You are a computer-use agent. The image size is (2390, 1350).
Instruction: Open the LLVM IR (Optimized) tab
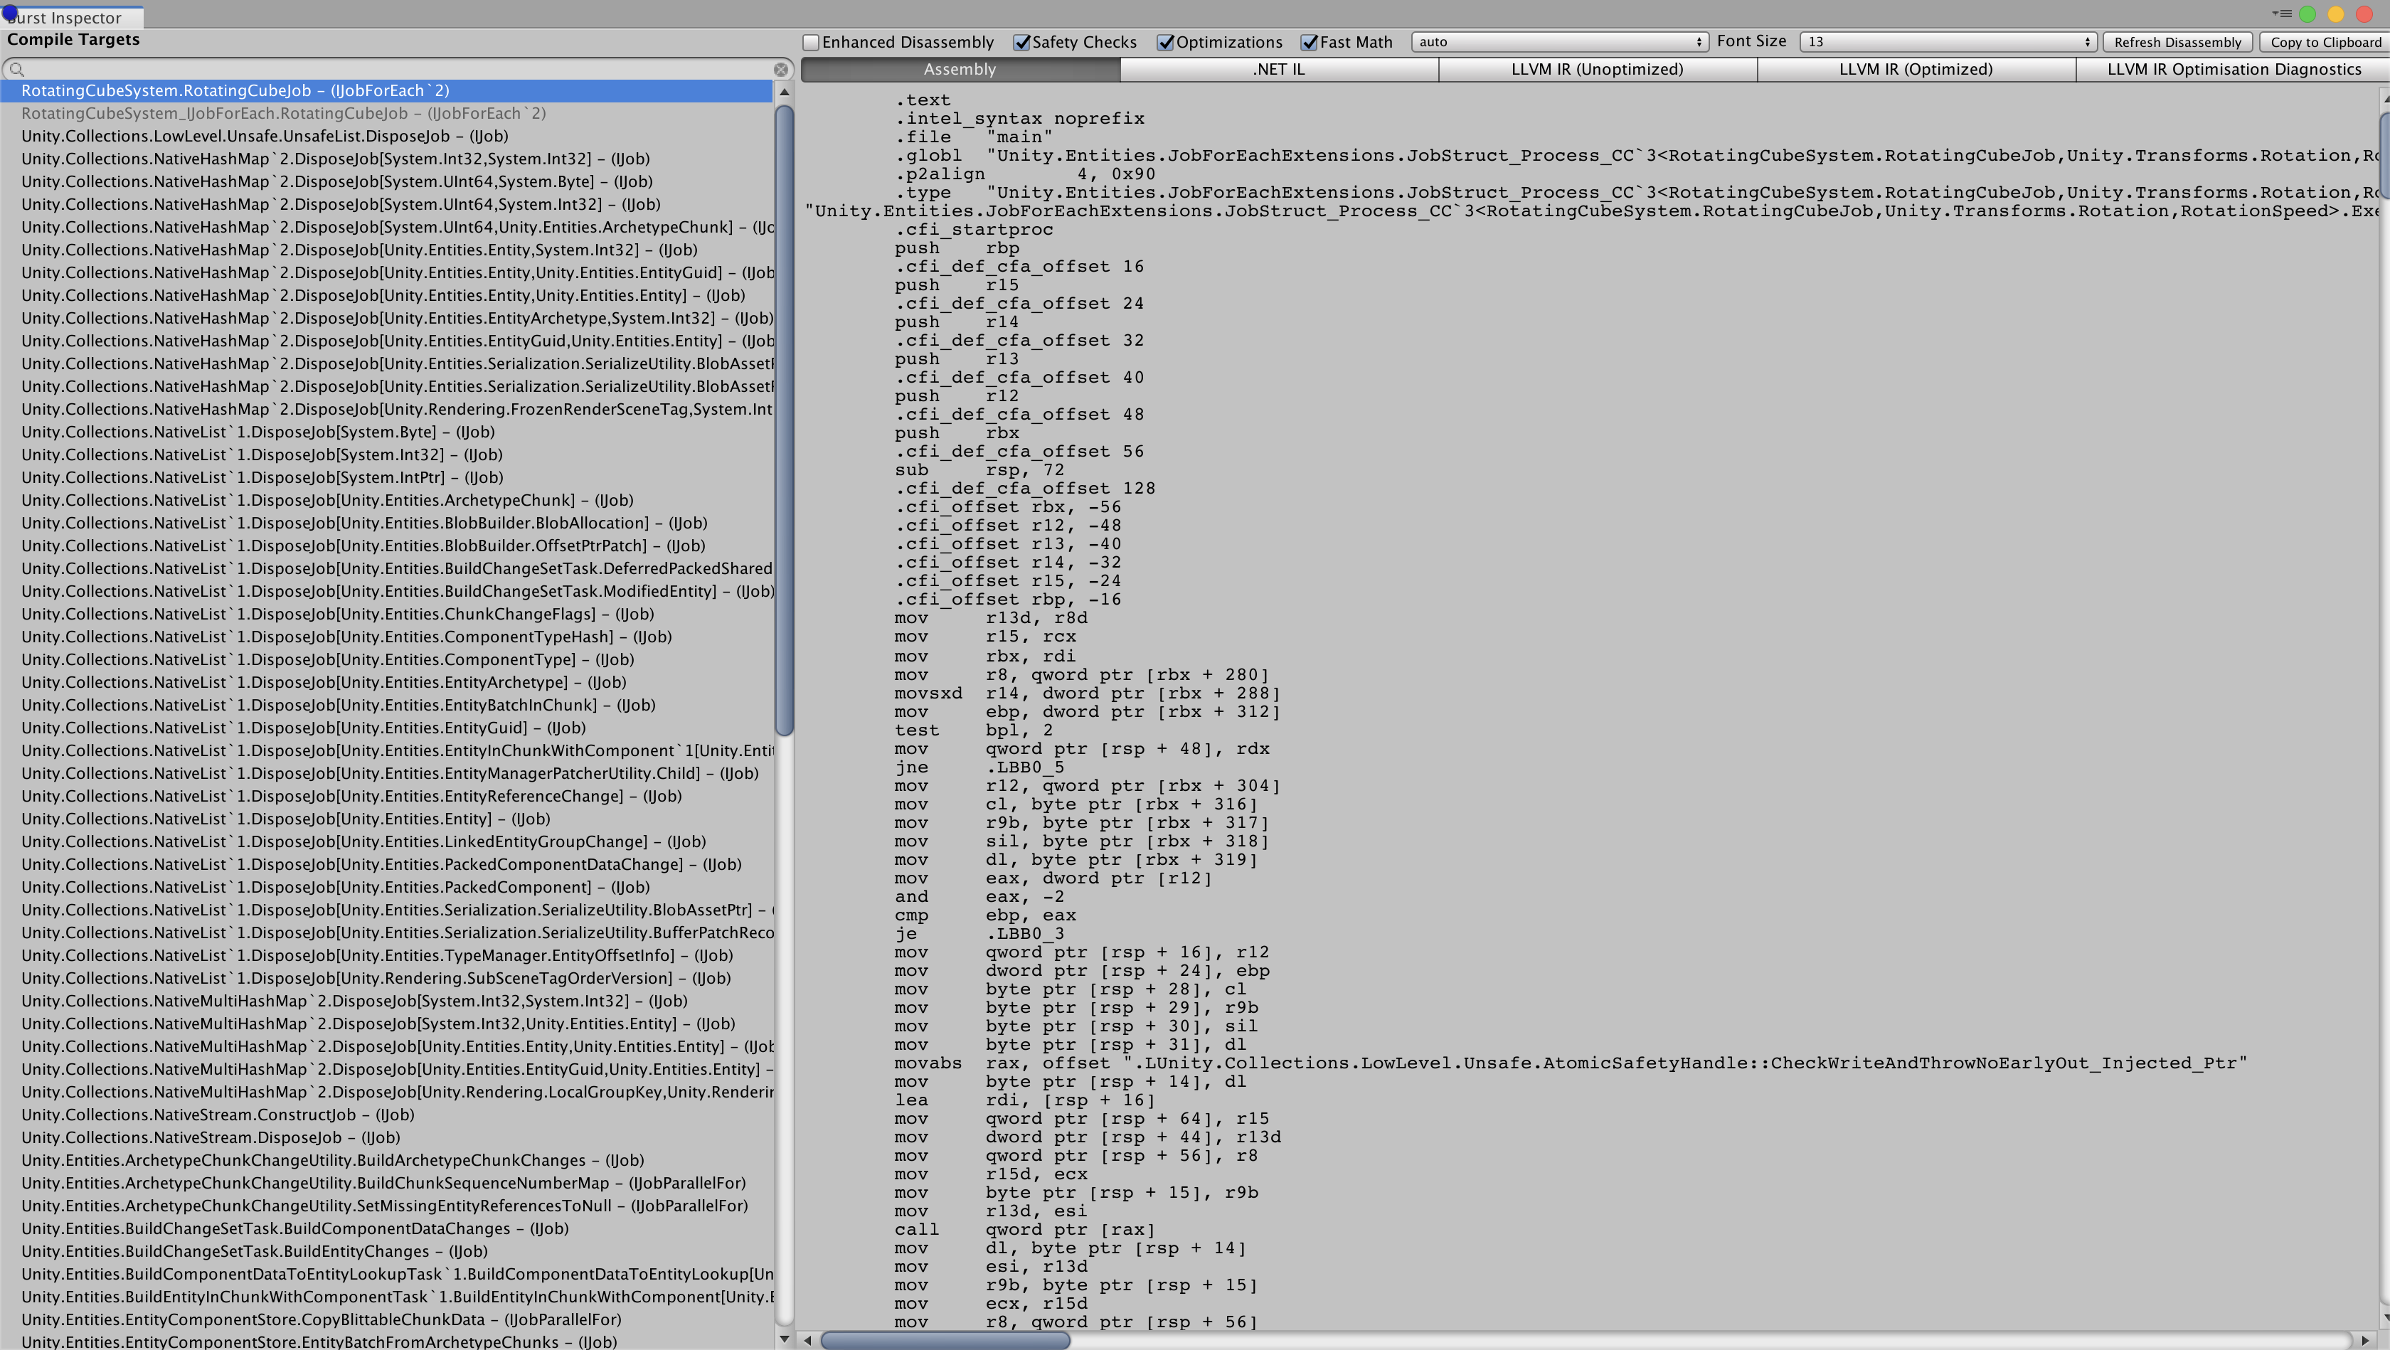pos(1915,70)
